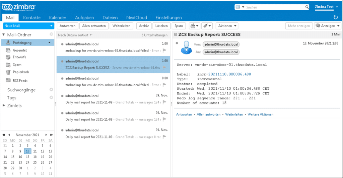Click the Zimbra logo
The height and width of the screenshot is (178, 343).
tap(19, 7)
